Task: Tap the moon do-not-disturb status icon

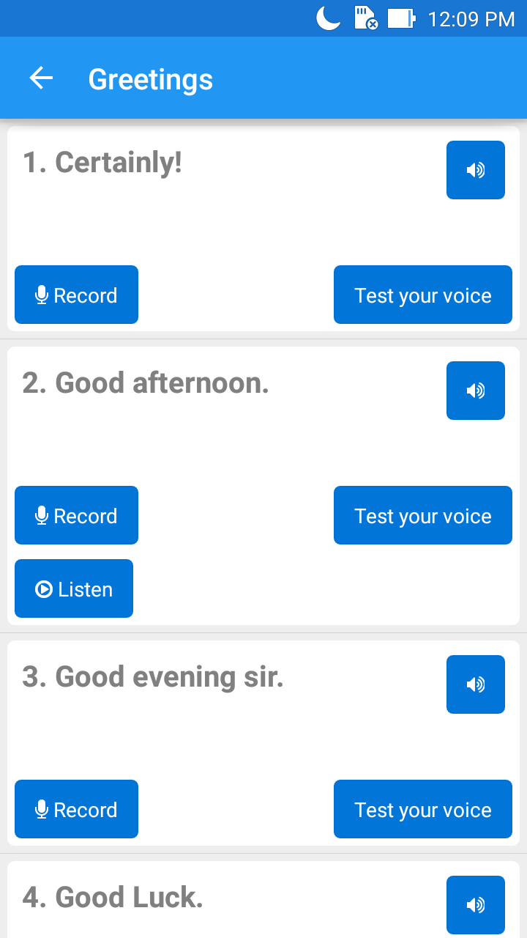Action: coord(329,18)
